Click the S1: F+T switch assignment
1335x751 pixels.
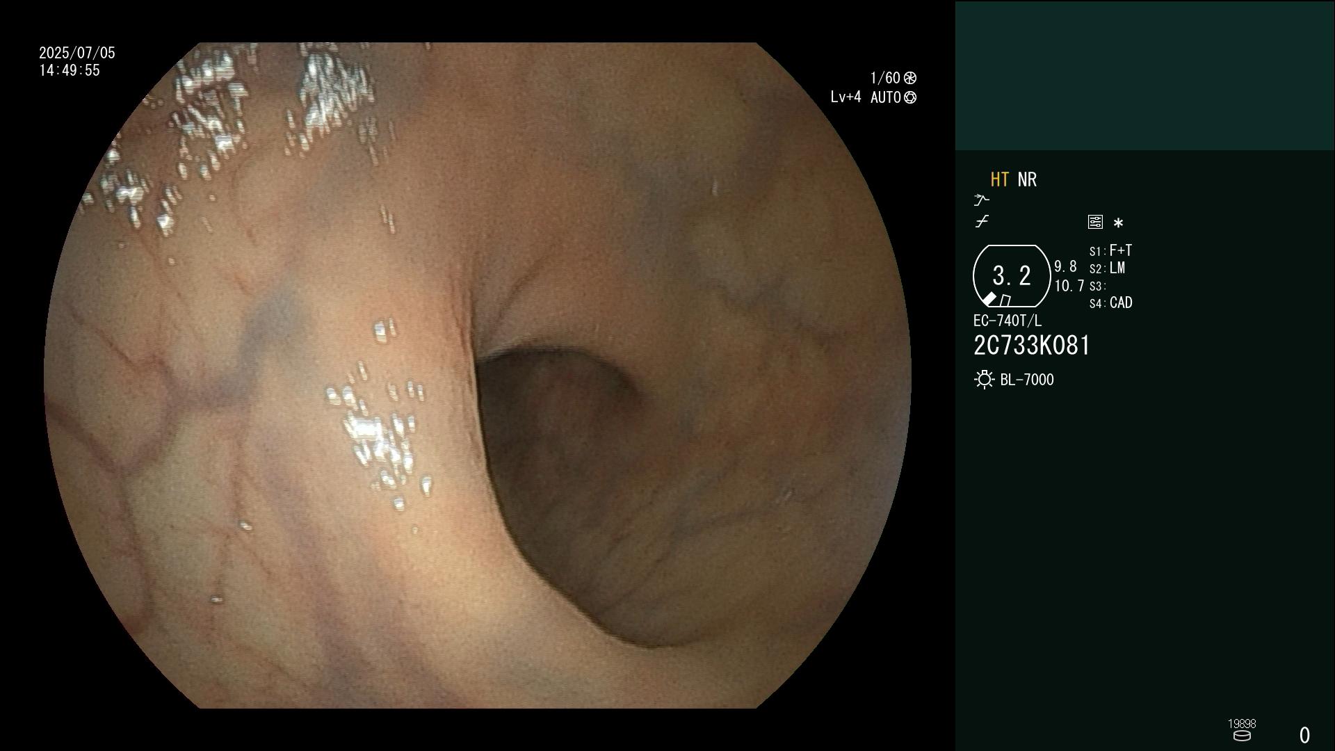1110,250
